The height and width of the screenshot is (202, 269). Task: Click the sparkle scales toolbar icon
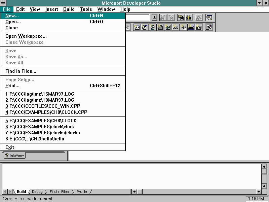pyautogui.click(x=152, y=27)
